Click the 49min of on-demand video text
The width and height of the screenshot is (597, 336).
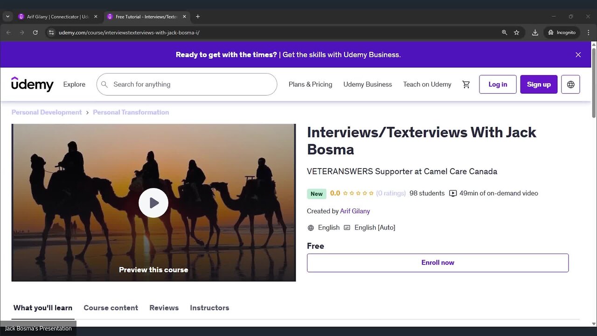499,193
